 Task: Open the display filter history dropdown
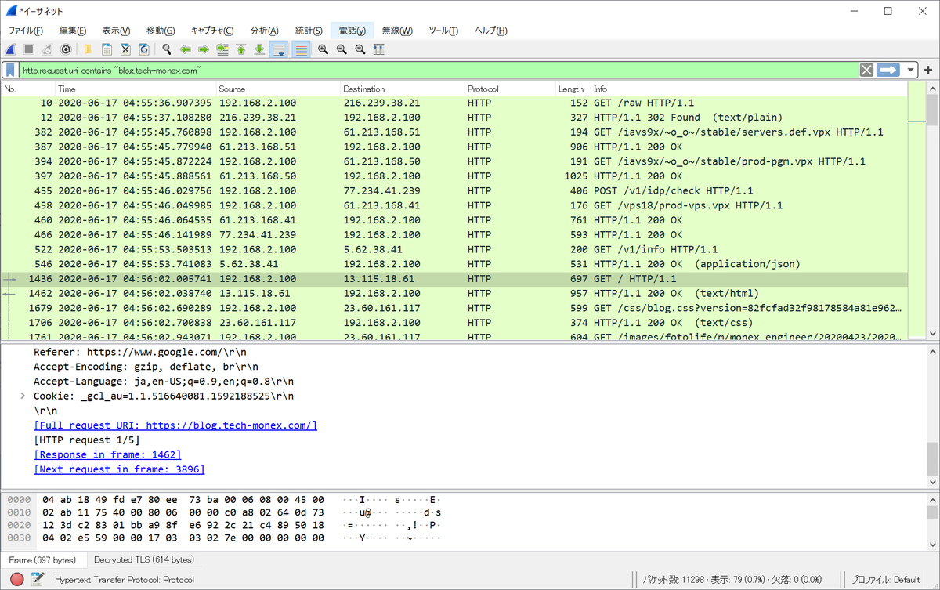pos(910,70)
